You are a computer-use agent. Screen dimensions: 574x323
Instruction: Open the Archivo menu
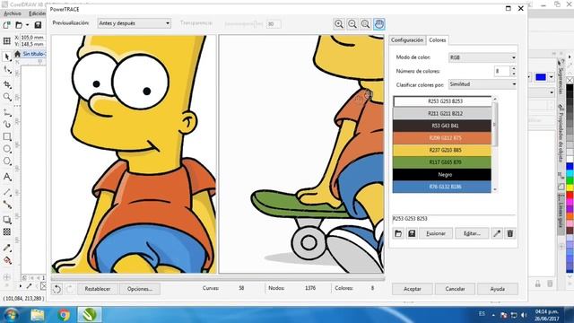coord(13,13)
